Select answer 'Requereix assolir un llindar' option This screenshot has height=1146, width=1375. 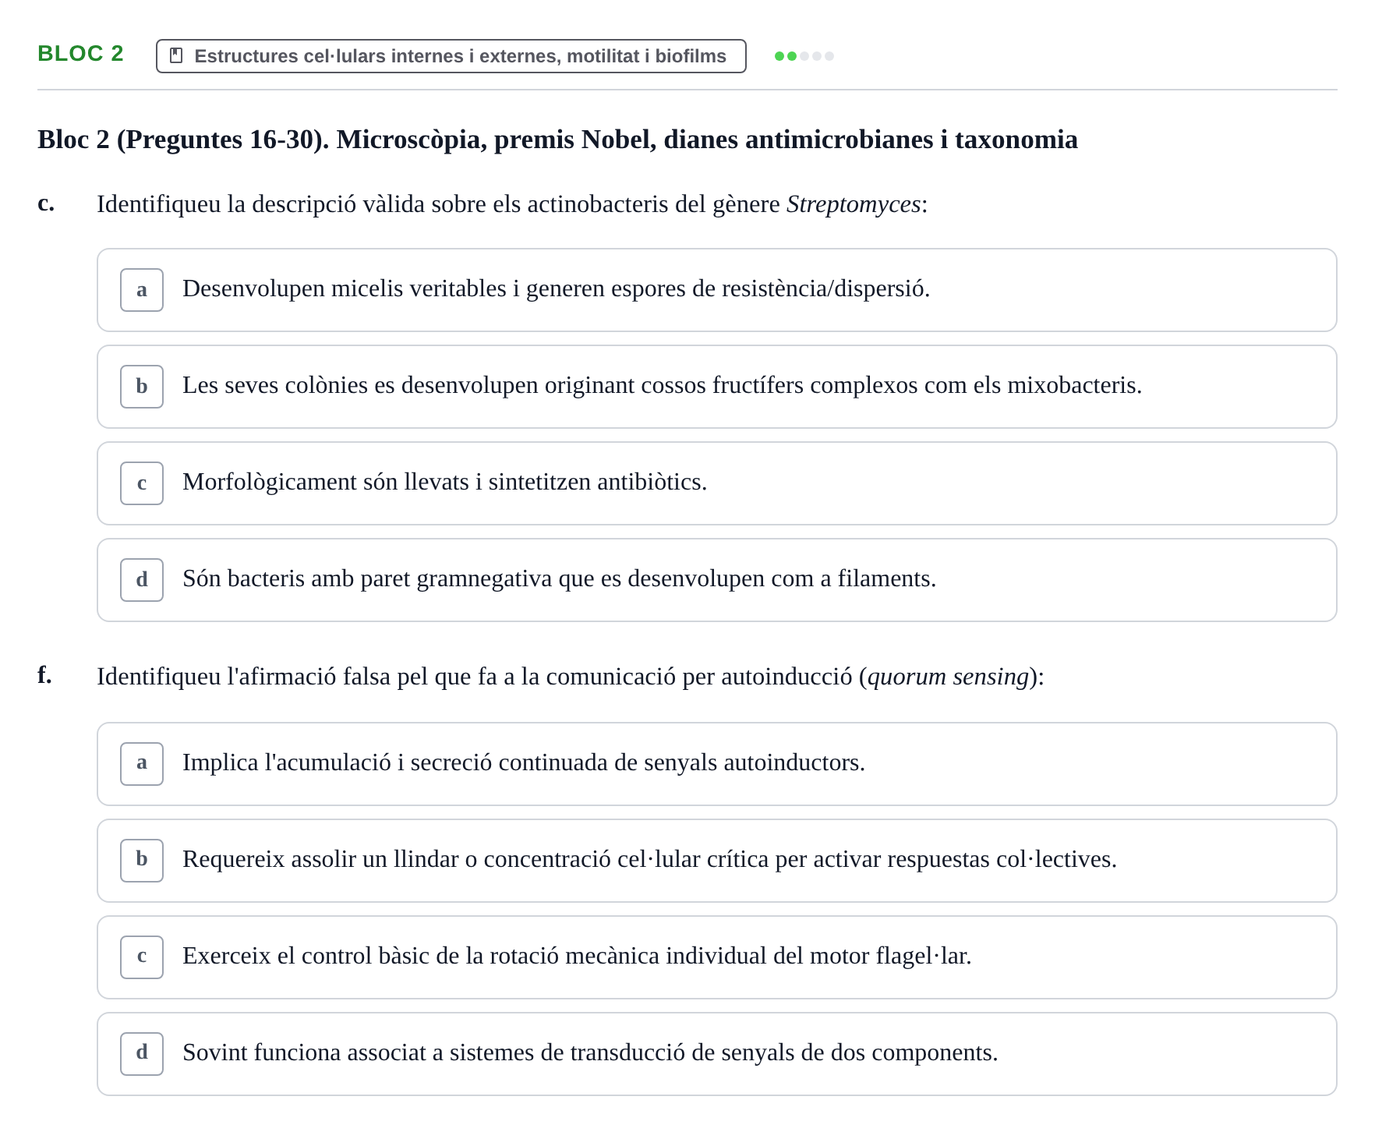click(716, 861)
